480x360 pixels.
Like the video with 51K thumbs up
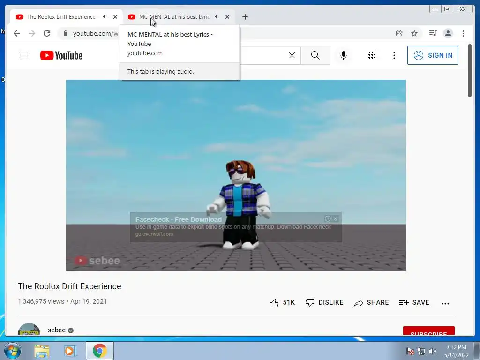click(282, 302)
